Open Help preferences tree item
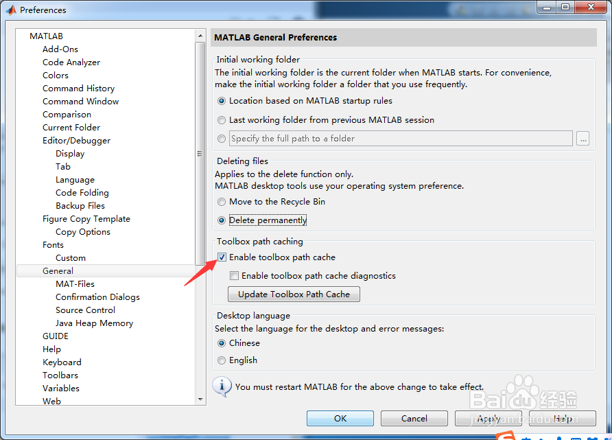Screen dimensions: 612x440 pos(51,349)
